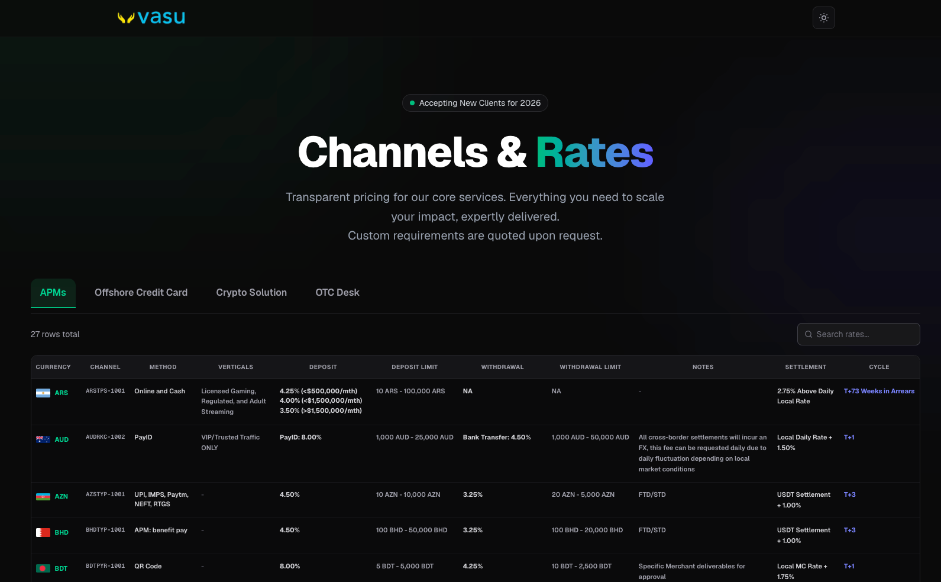Click the 10 ARS - 100,000 ARS limit
The width and height of the screenshot is (941, 582).
410,391
